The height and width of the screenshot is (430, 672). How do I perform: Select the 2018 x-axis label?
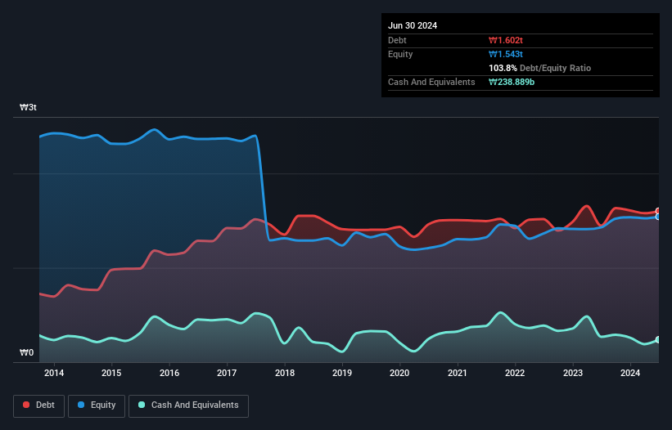click(285, 373)
